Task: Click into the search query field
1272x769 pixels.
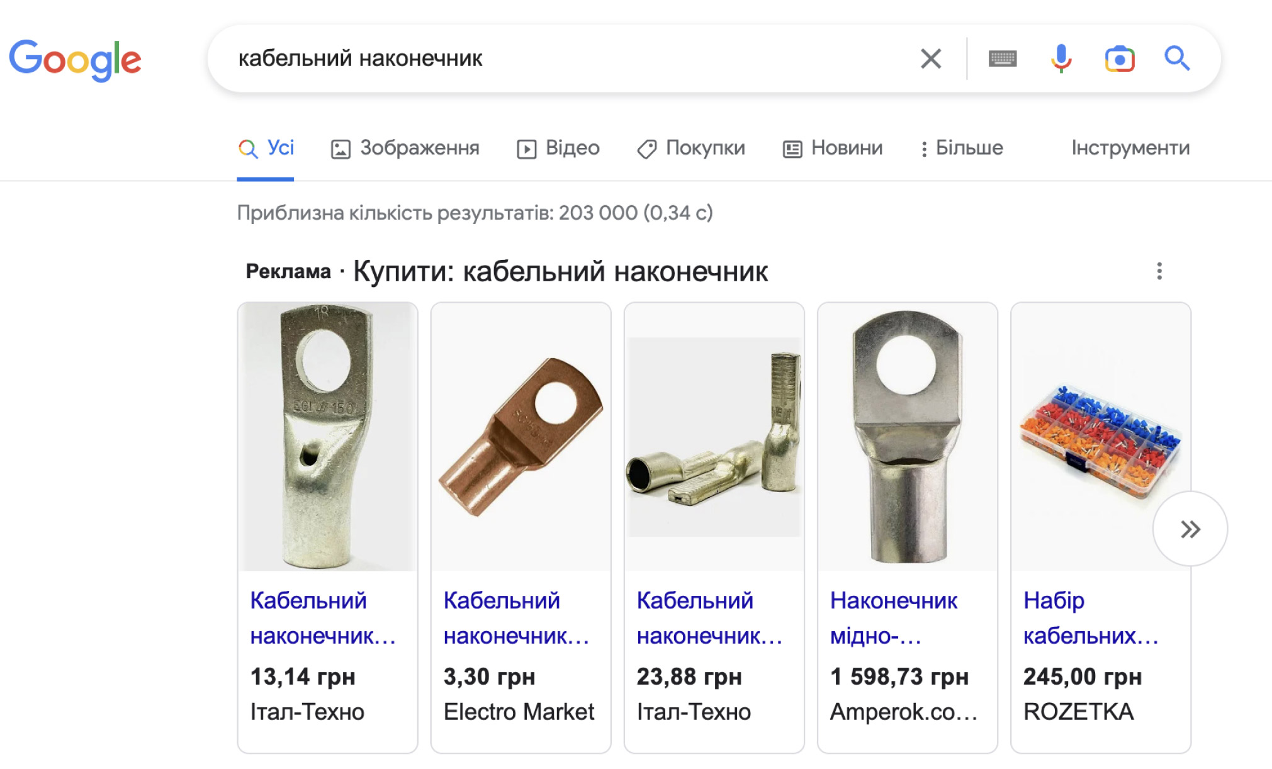Action: pos(566,59)
